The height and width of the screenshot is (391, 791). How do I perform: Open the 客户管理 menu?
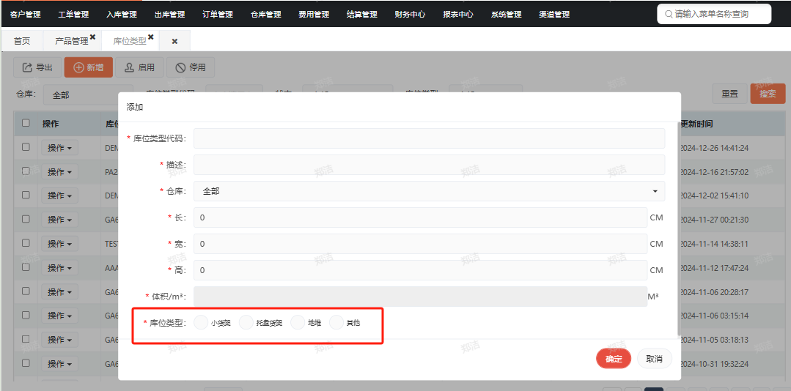point(25,15)
